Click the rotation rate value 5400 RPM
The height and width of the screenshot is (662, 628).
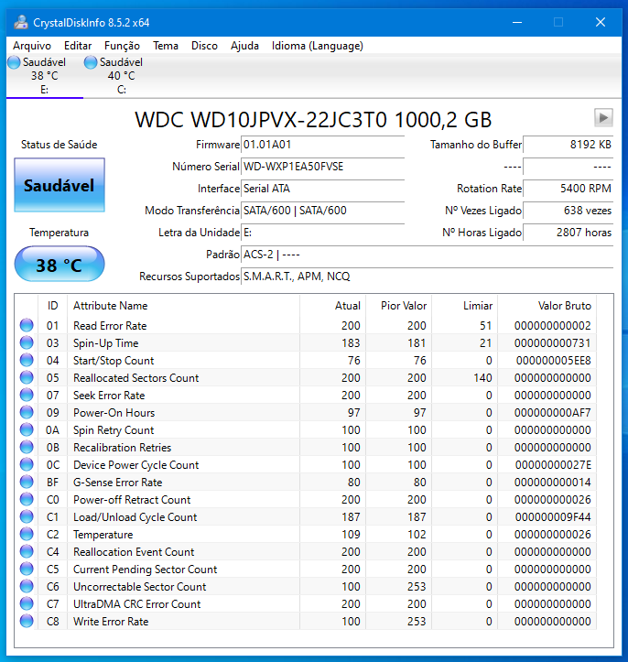pos(568,189)
